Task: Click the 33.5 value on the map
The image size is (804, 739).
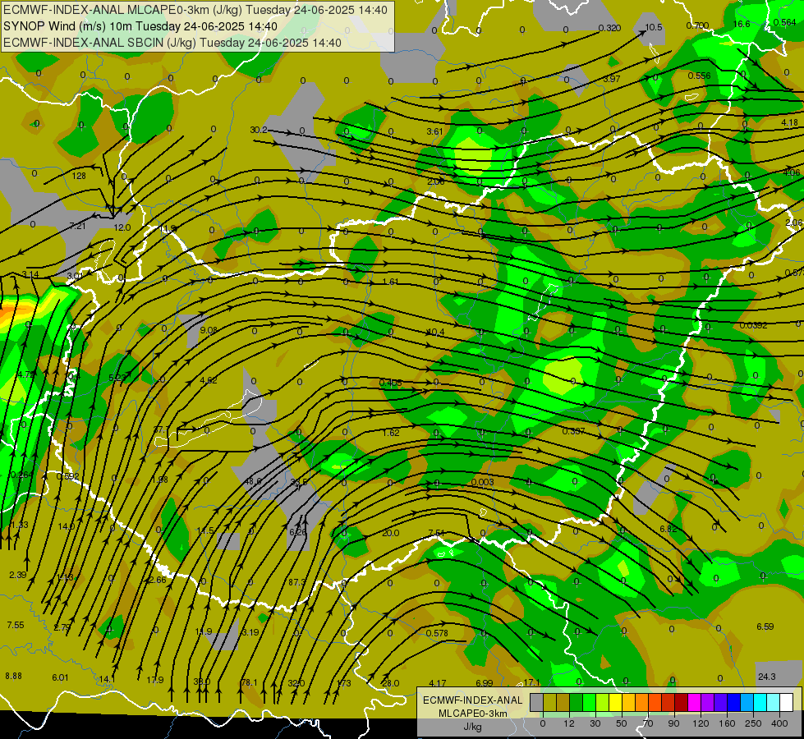Action: (x=299, y=481)
